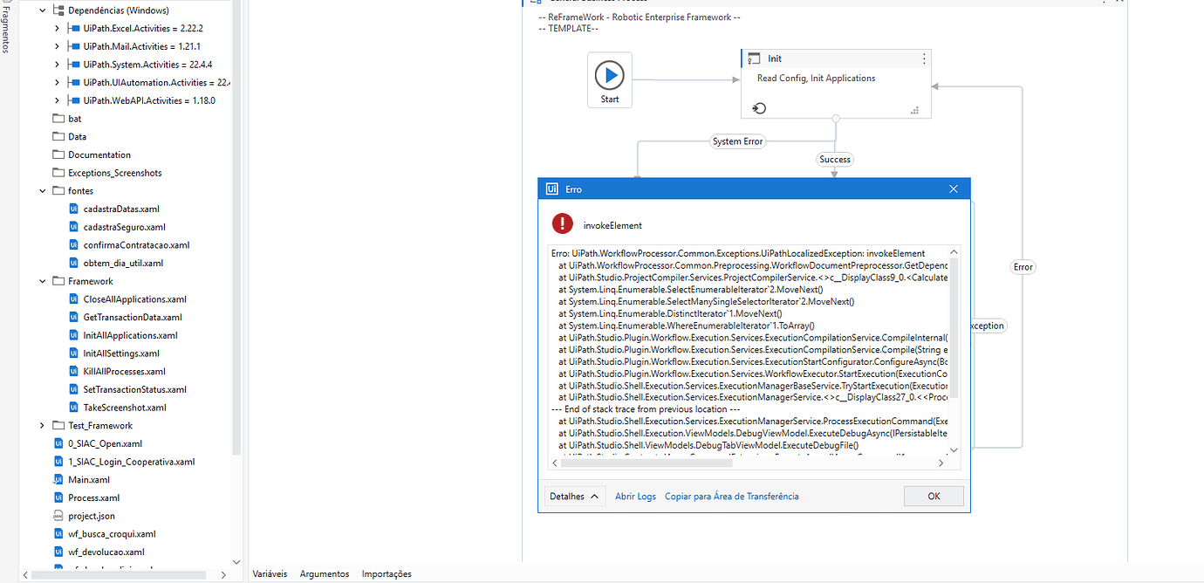The width and height of the screenshot is (1204, 583).
Task: Click the Start node in the workflow
Action: click(608, 77)
